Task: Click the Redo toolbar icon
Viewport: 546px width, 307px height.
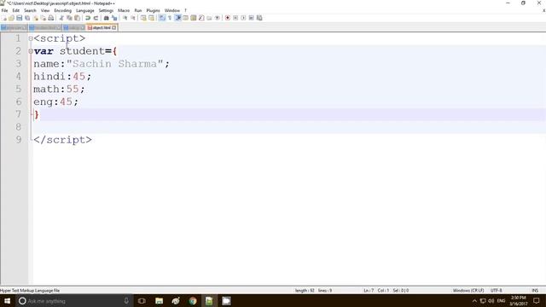Action: coord(96,18)
